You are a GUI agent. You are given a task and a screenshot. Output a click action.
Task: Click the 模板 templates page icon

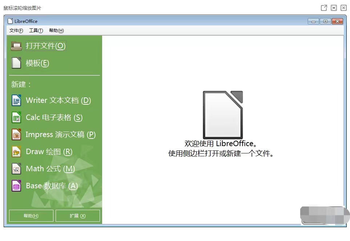(16, 63)
